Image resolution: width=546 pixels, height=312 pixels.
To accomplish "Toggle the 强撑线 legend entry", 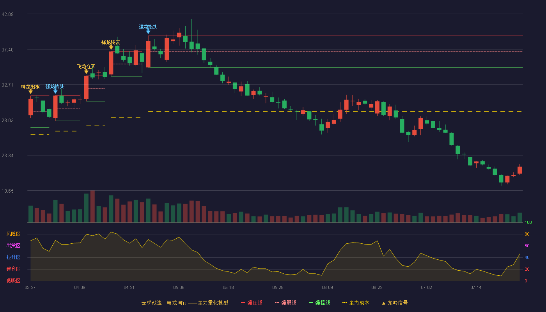I will [319, 303].
